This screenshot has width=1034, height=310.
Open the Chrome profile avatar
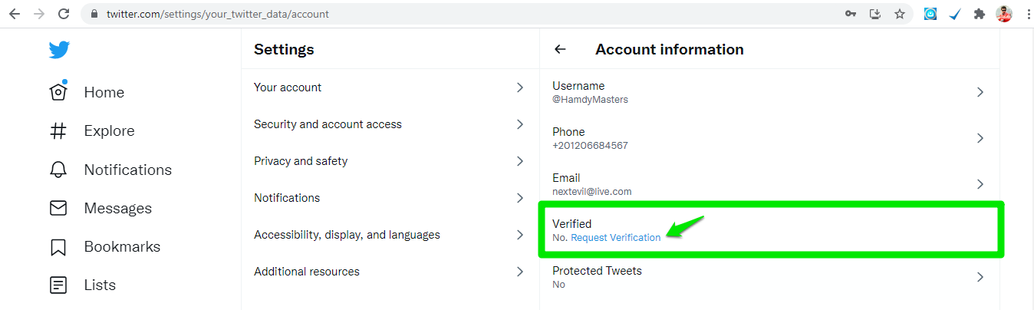(1004, 14)
